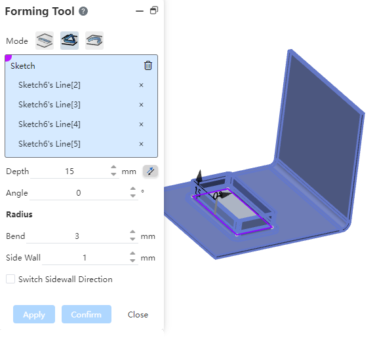Pop out the Forming Tool panel
This screenshot has width=377, height=343.
coord(154,10)
